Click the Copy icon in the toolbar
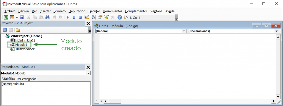283x106 pixels. coord(35,17)
